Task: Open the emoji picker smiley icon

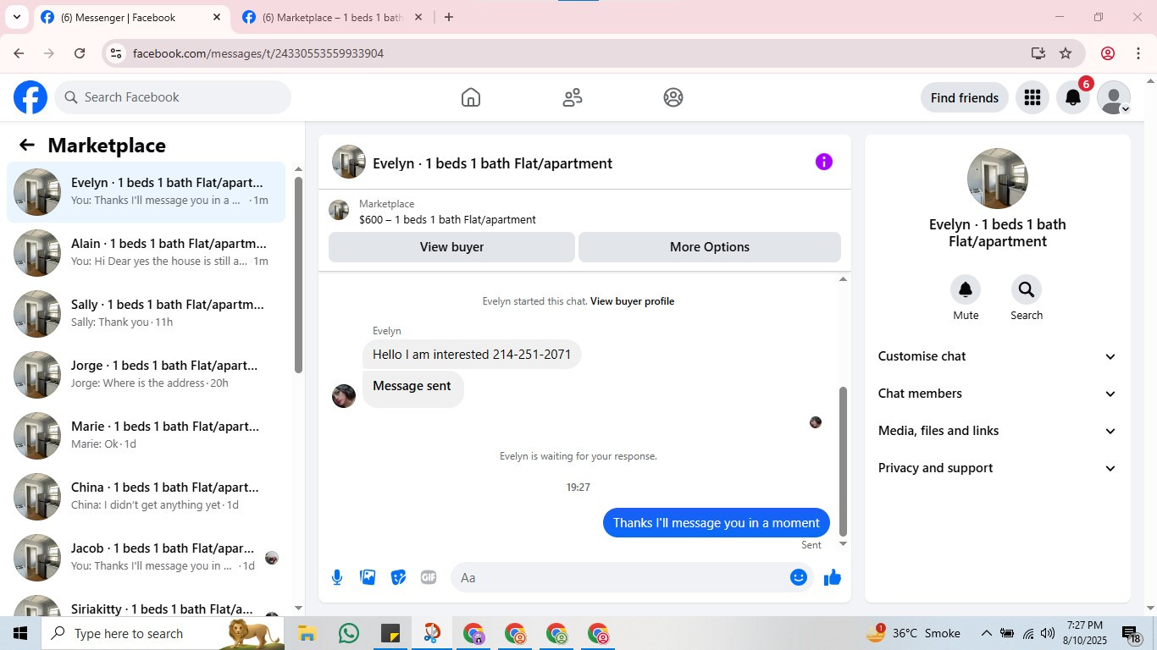Action: (799, 577)
